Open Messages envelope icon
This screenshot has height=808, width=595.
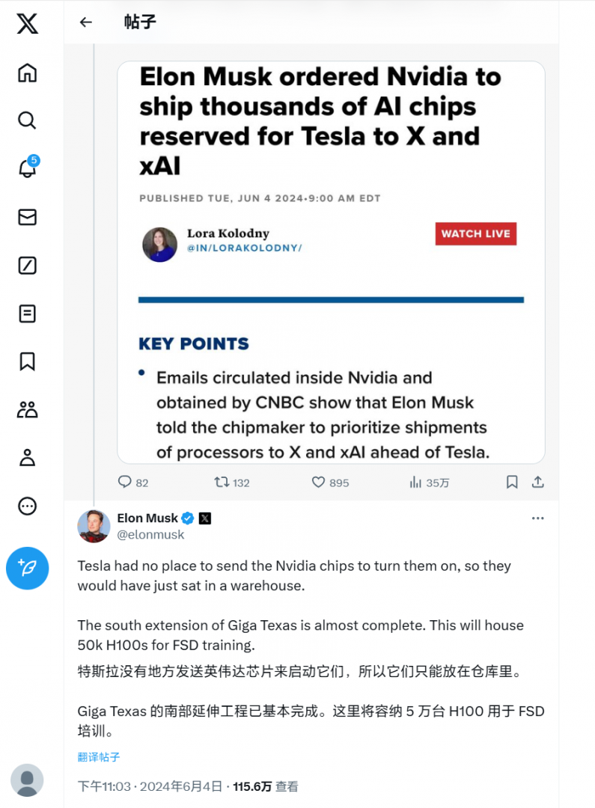click(x=28, y=217)
